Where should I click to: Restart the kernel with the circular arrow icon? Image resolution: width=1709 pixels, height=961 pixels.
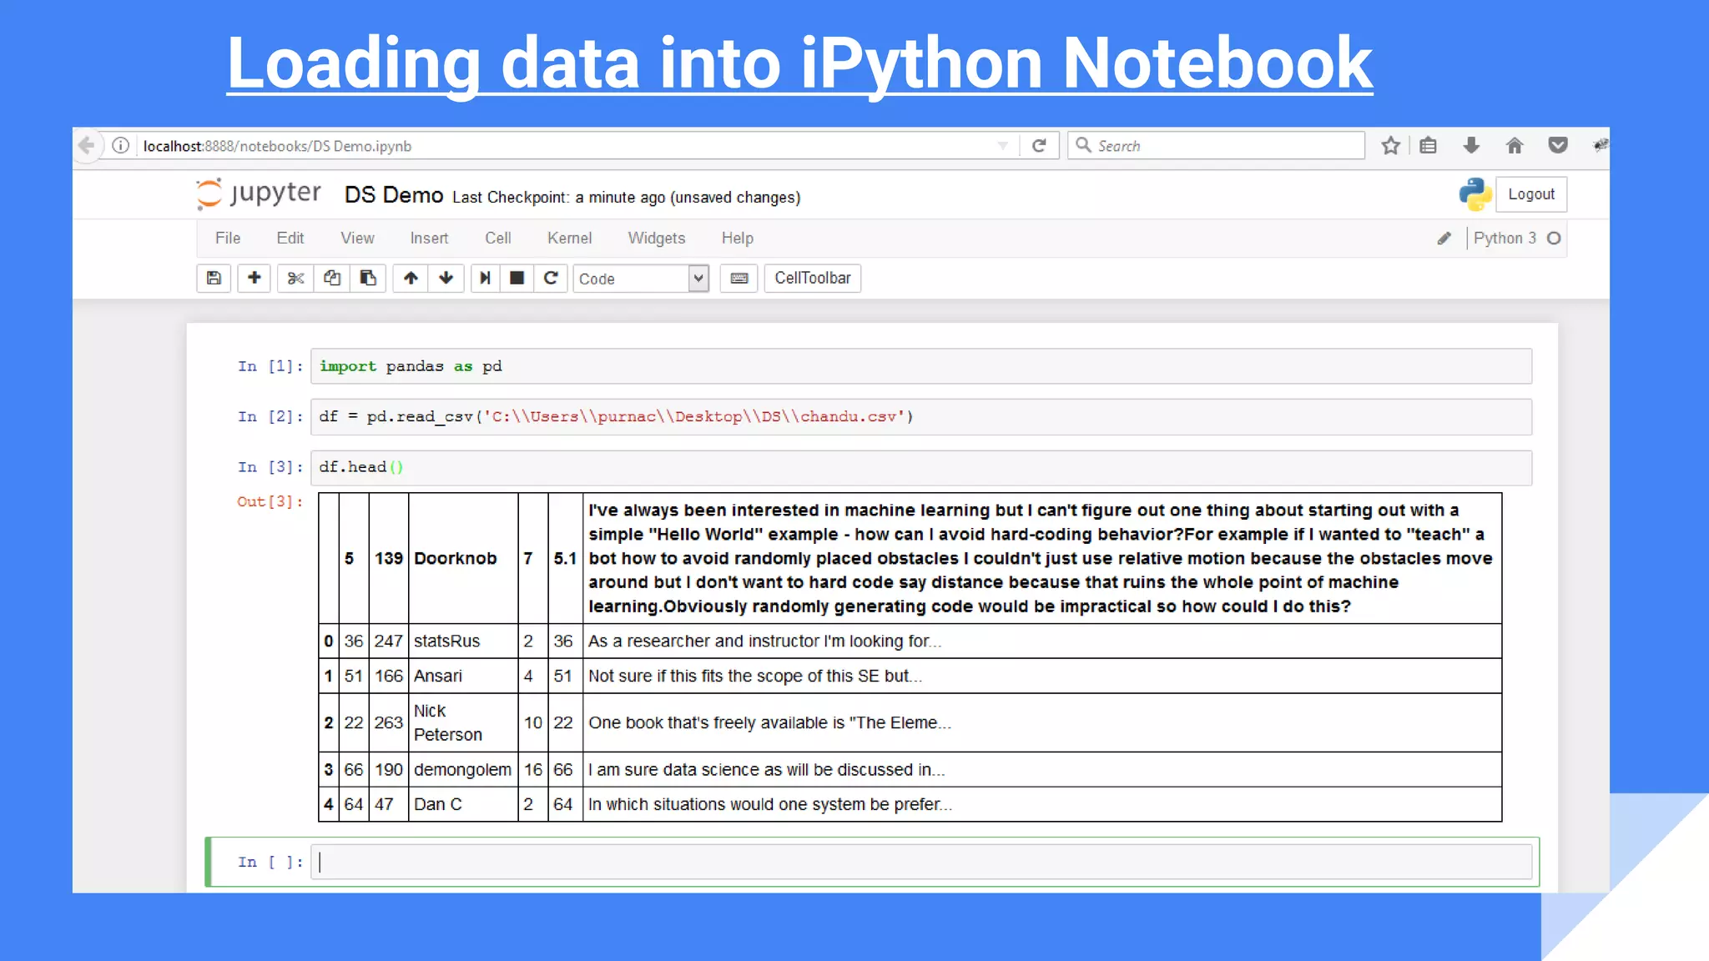551,279
